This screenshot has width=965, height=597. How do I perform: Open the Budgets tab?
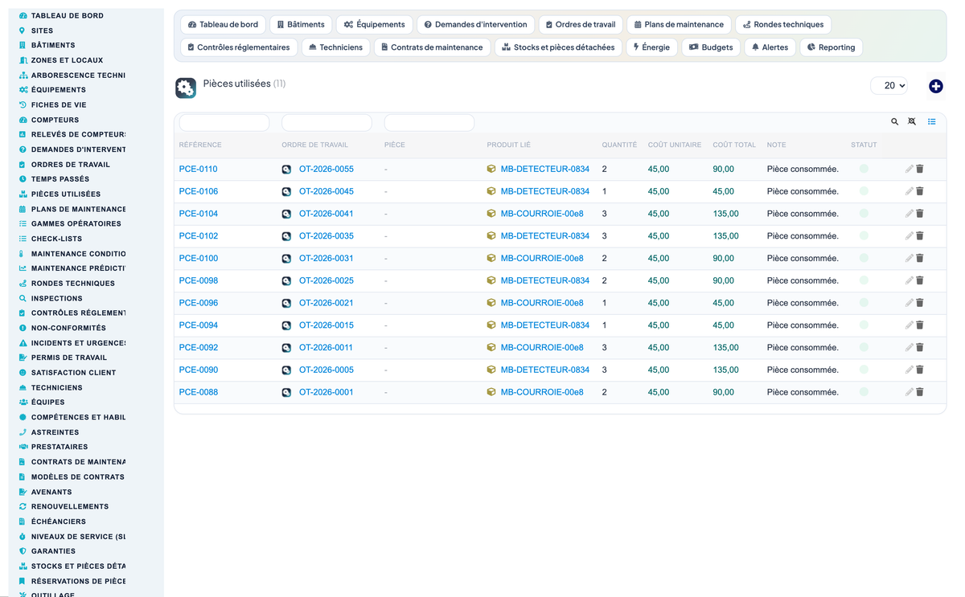coord(711,47)
